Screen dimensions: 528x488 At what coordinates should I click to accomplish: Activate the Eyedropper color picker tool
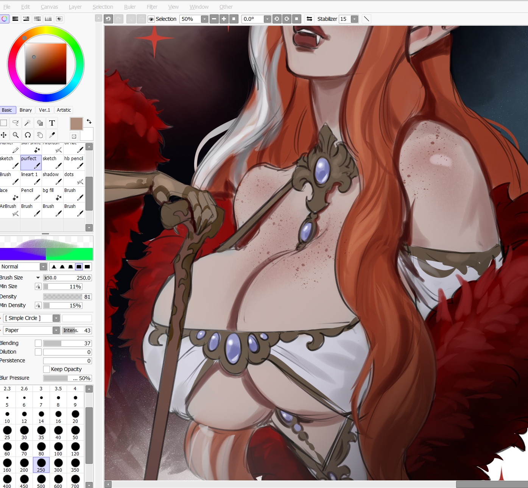52,135
